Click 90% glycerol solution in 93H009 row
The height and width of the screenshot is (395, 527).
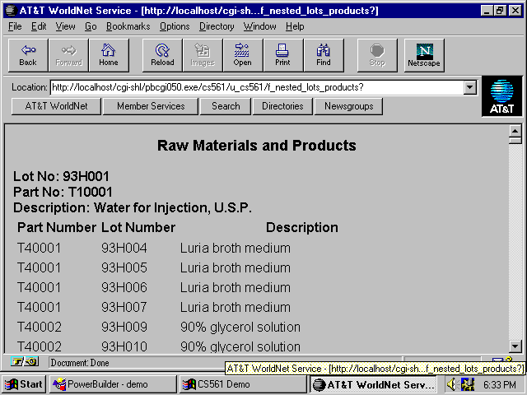pos(240,328)
